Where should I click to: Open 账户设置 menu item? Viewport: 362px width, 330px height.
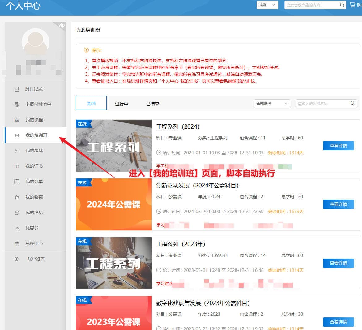point(36,259)
